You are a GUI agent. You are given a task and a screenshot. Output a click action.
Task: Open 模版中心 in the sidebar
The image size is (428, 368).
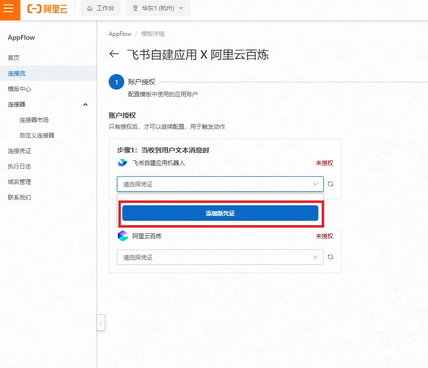(19, 89)
